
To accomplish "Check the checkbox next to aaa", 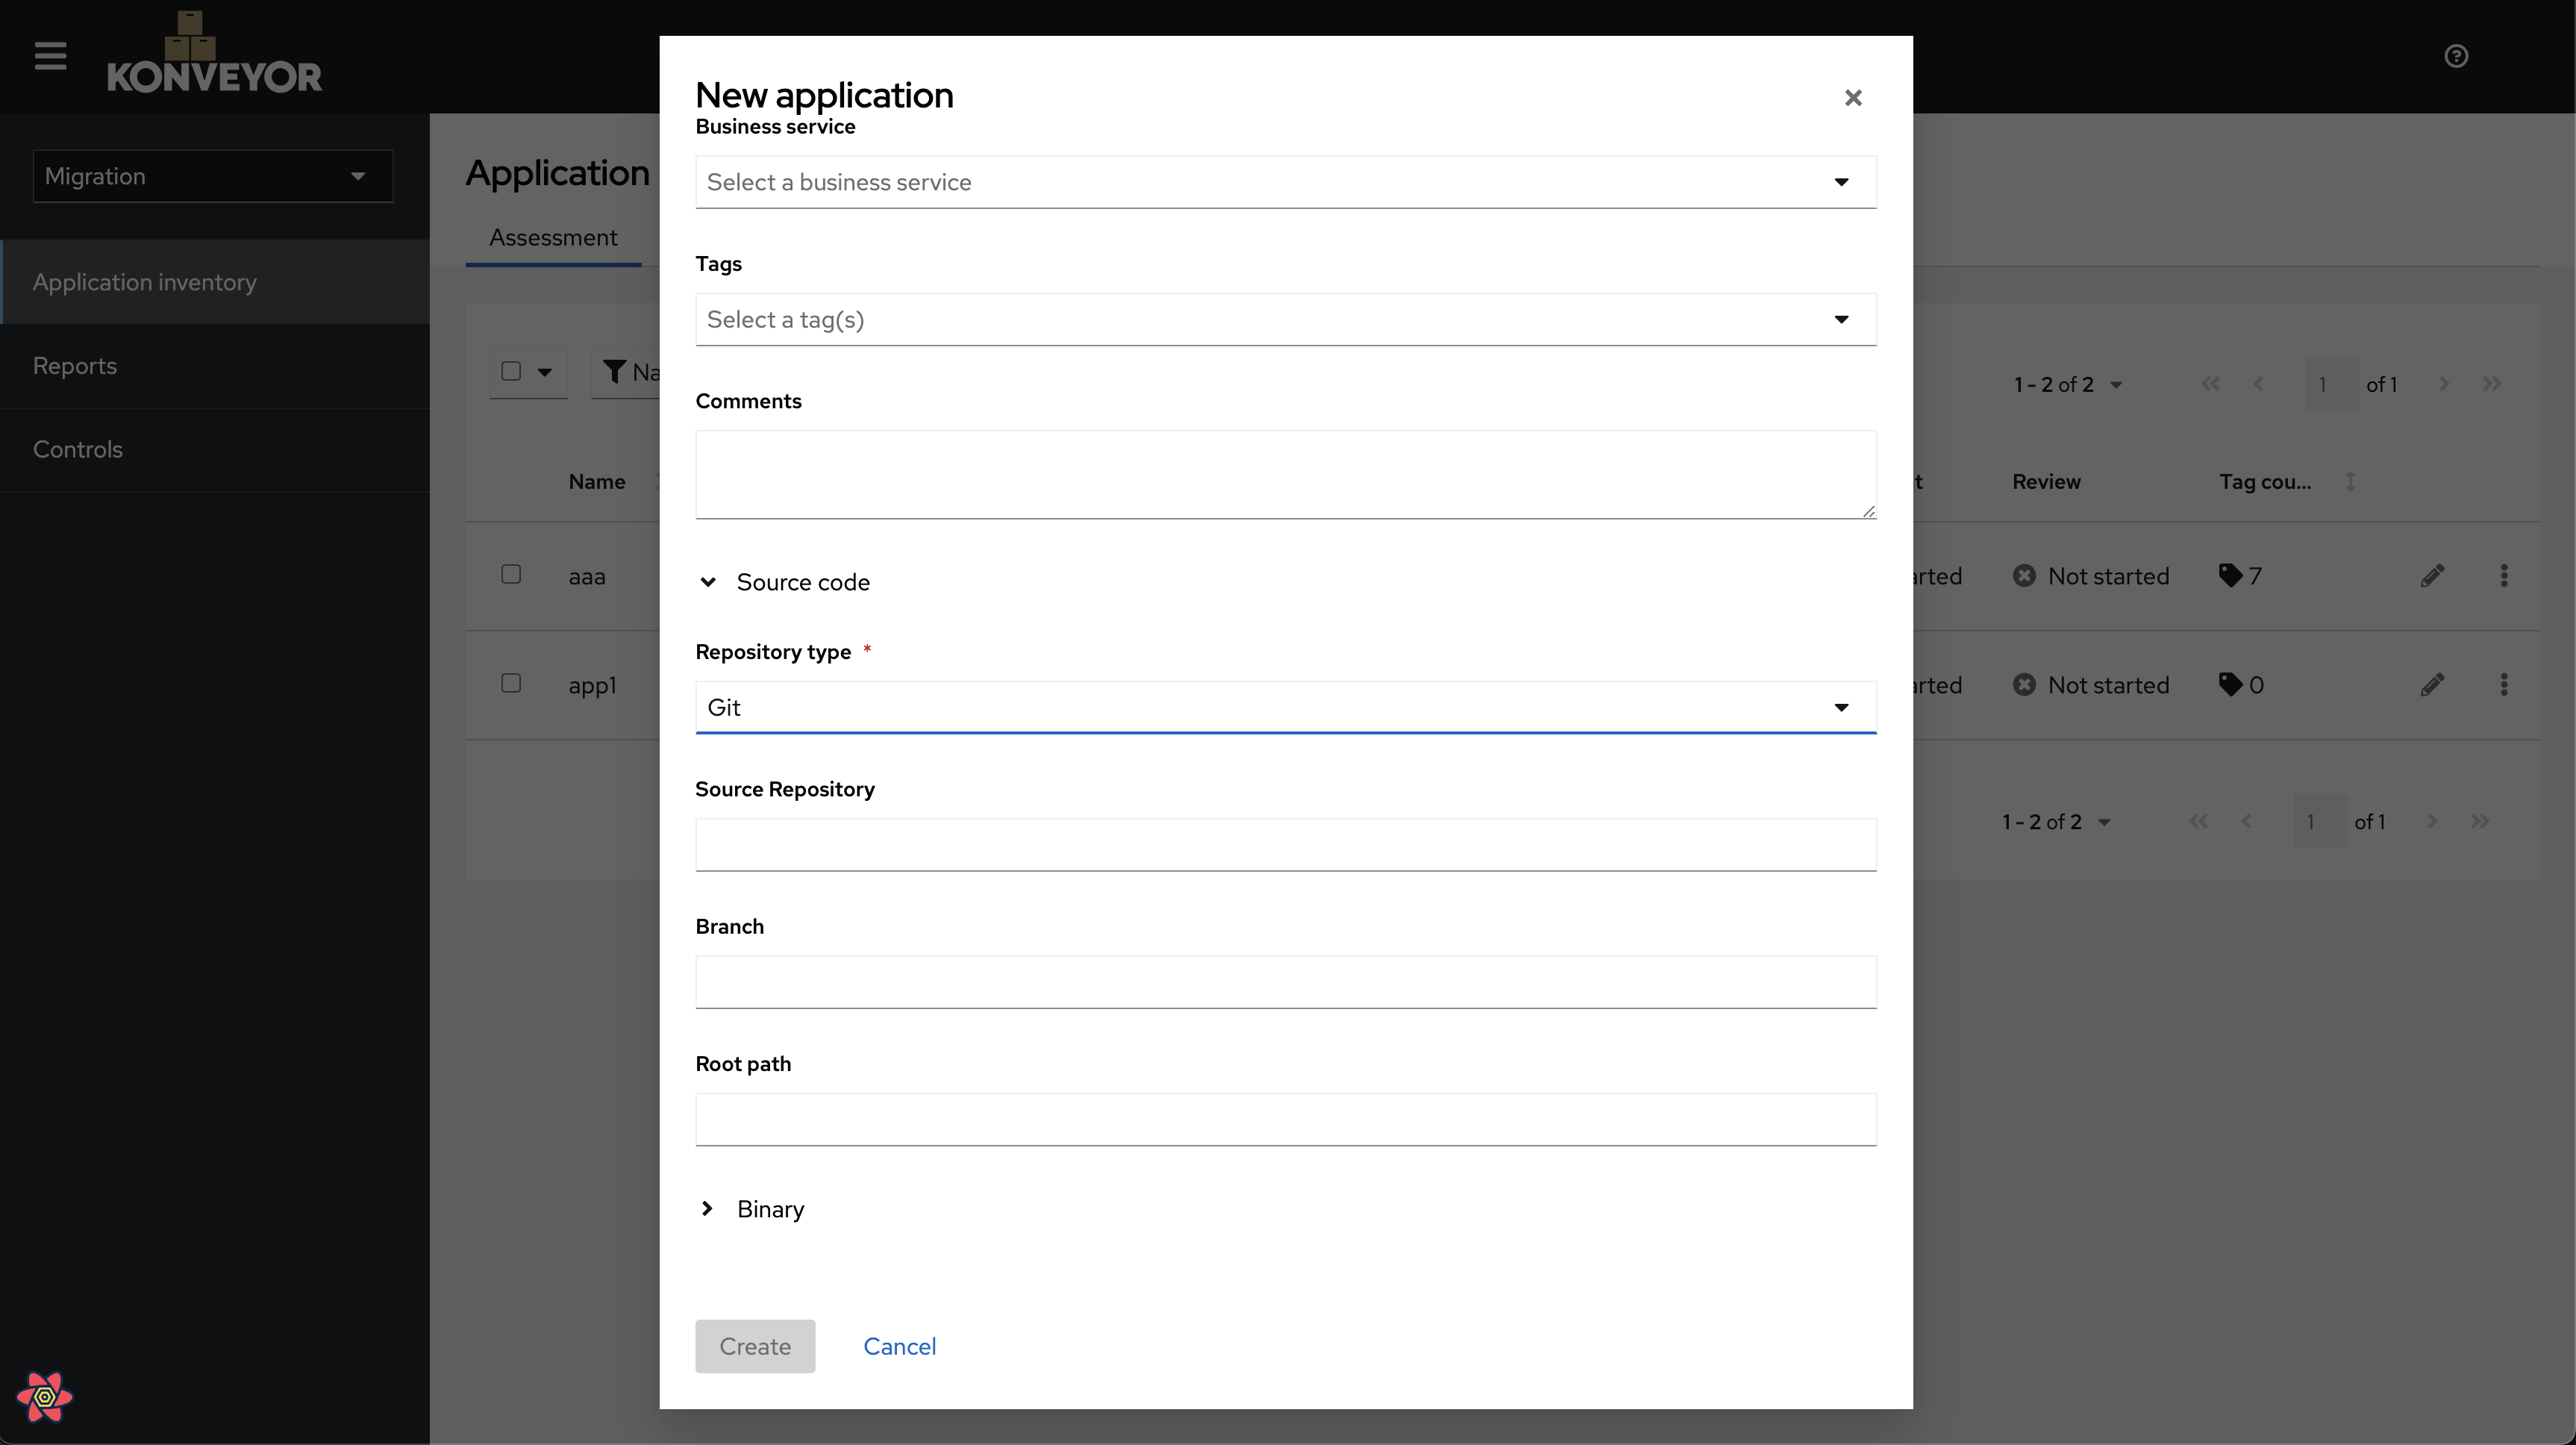I will click(x=511, y=573).
